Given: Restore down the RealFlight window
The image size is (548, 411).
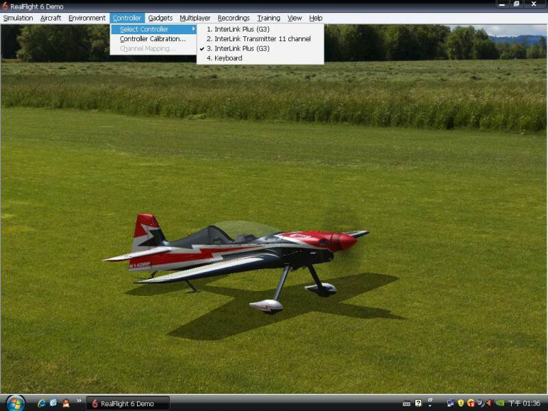Looking at the screenshot, I should point(516,4).
